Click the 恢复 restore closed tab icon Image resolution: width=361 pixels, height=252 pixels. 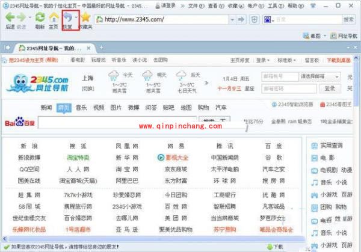[67, 17]
